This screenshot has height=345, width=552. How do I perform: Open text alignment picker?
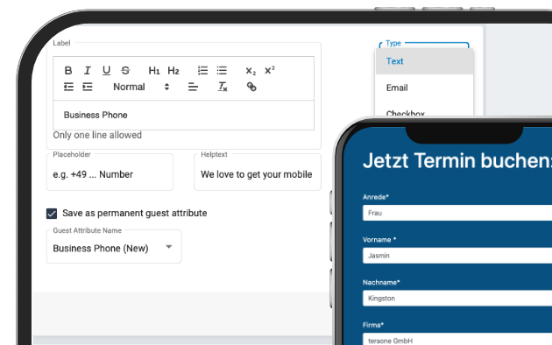point(193,87)
